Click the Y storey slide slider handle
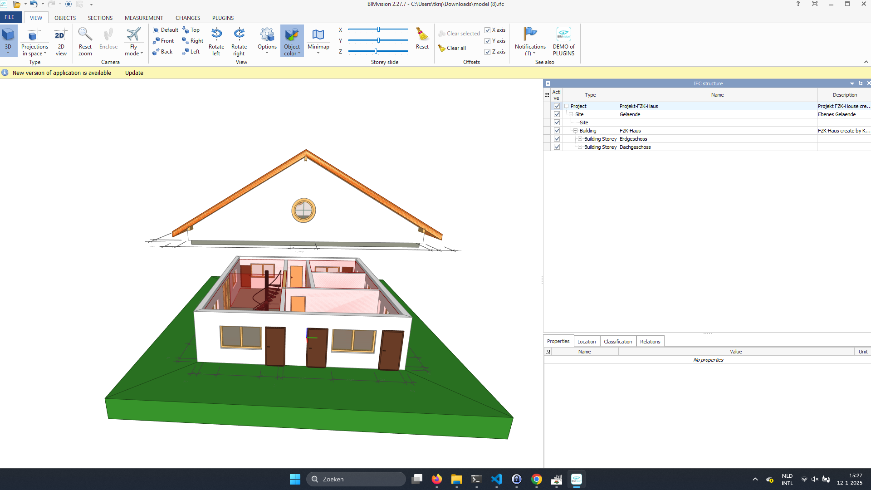Viewport: 871px width, 490px height. 378,40
